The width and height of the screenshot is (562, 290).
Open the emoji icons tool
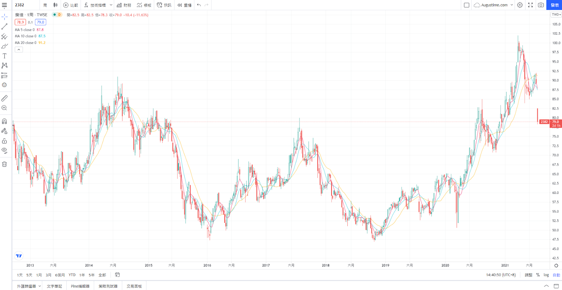(x=5, y=85)
